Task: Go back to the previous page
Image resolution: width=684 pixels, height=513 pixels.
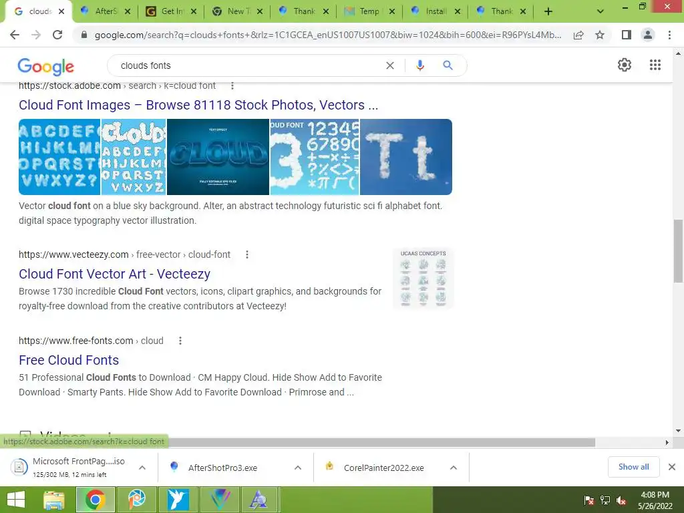Action: click(15, 35)
